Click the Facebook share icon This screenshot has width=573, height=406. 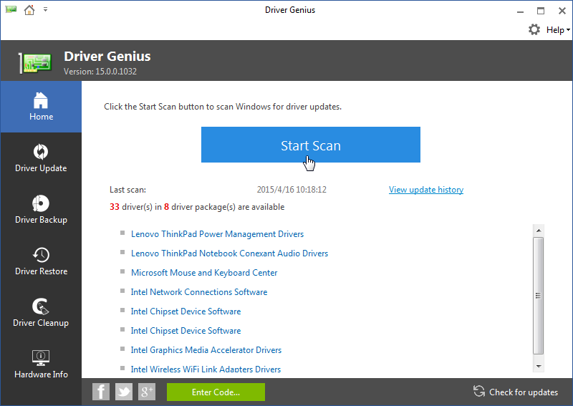click(101, 392)
